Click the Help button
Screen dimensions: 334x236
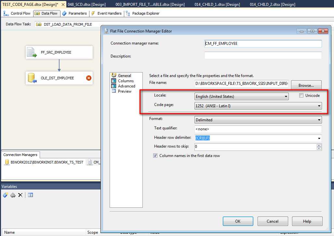pyautogui.click(x=307, y=221)
